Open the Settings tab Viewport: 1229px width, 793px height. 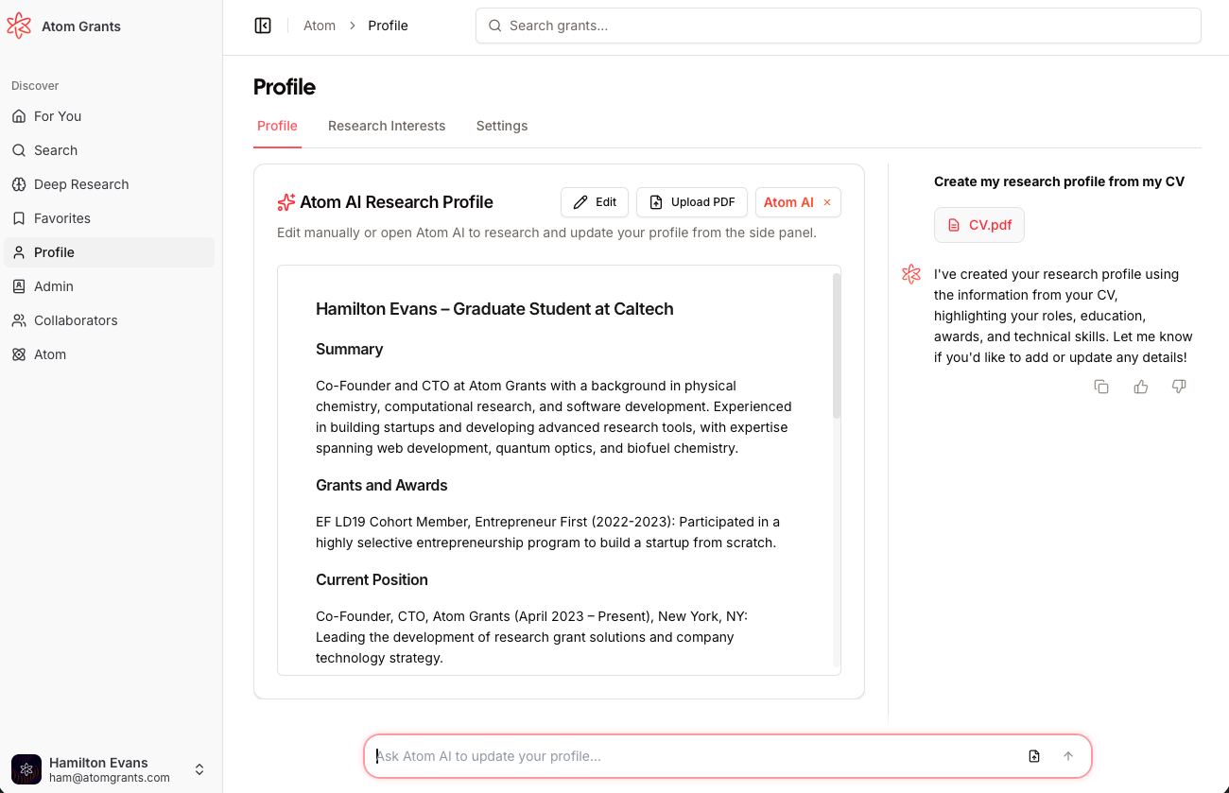[502, 126]
